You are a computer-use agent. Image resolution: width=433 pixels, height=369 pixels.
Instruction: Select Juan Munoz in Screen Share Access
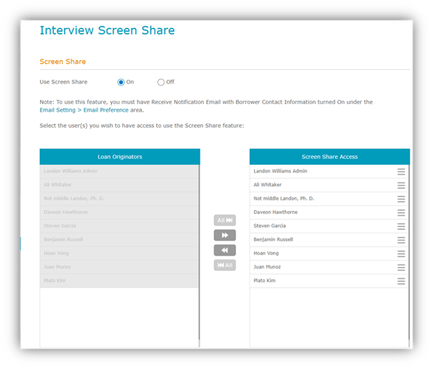click(268, 267)
